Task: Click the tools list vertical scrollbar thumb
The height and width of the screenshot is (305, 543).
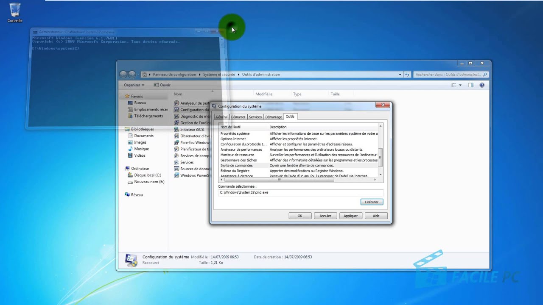Action: tap(381, 158)
